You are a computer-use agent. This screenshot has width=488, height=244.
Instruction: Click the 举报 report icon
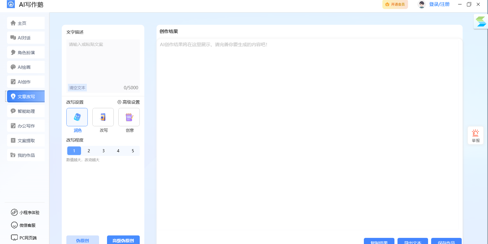point(475,135)
